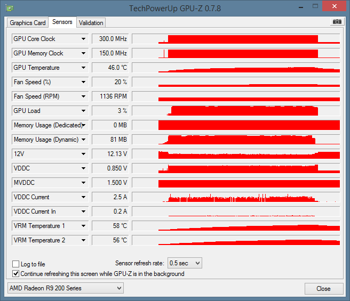Enable the Log to file checkbox
Image resolution: width=350 pixels, height=301 pixels.
click(15, 264)
